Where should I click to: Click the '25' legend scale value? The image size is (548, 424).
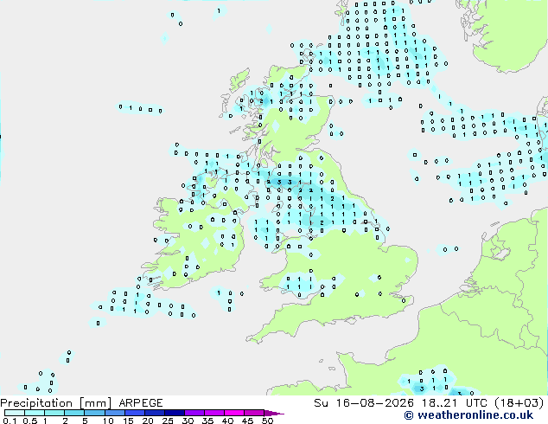pos(168,421)
